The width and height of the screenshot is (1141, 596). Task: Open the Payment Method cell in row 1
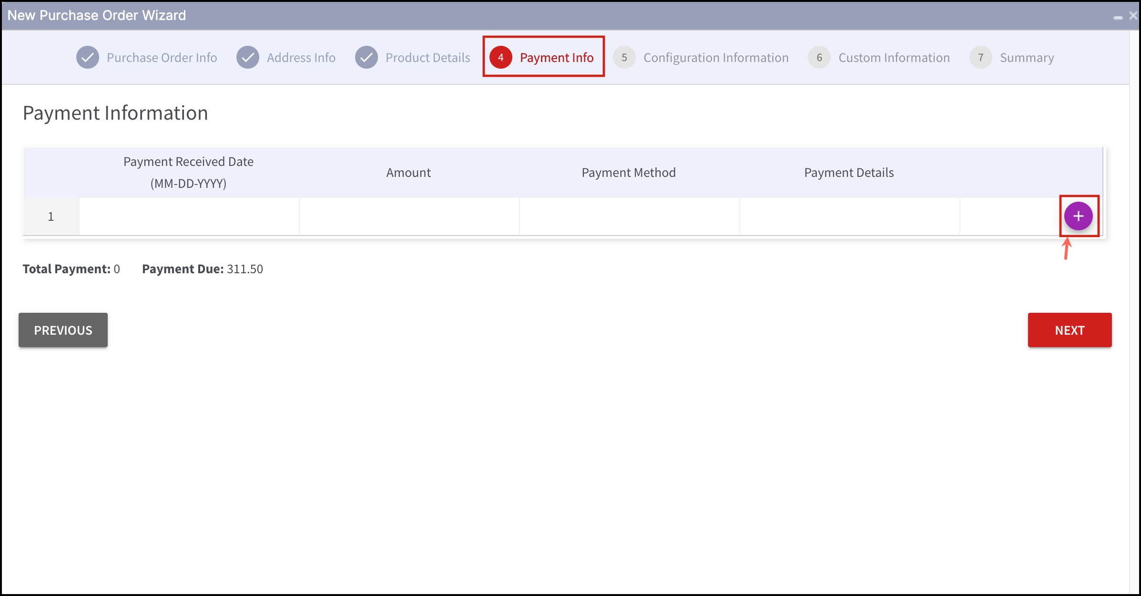[x=629, y=216]
